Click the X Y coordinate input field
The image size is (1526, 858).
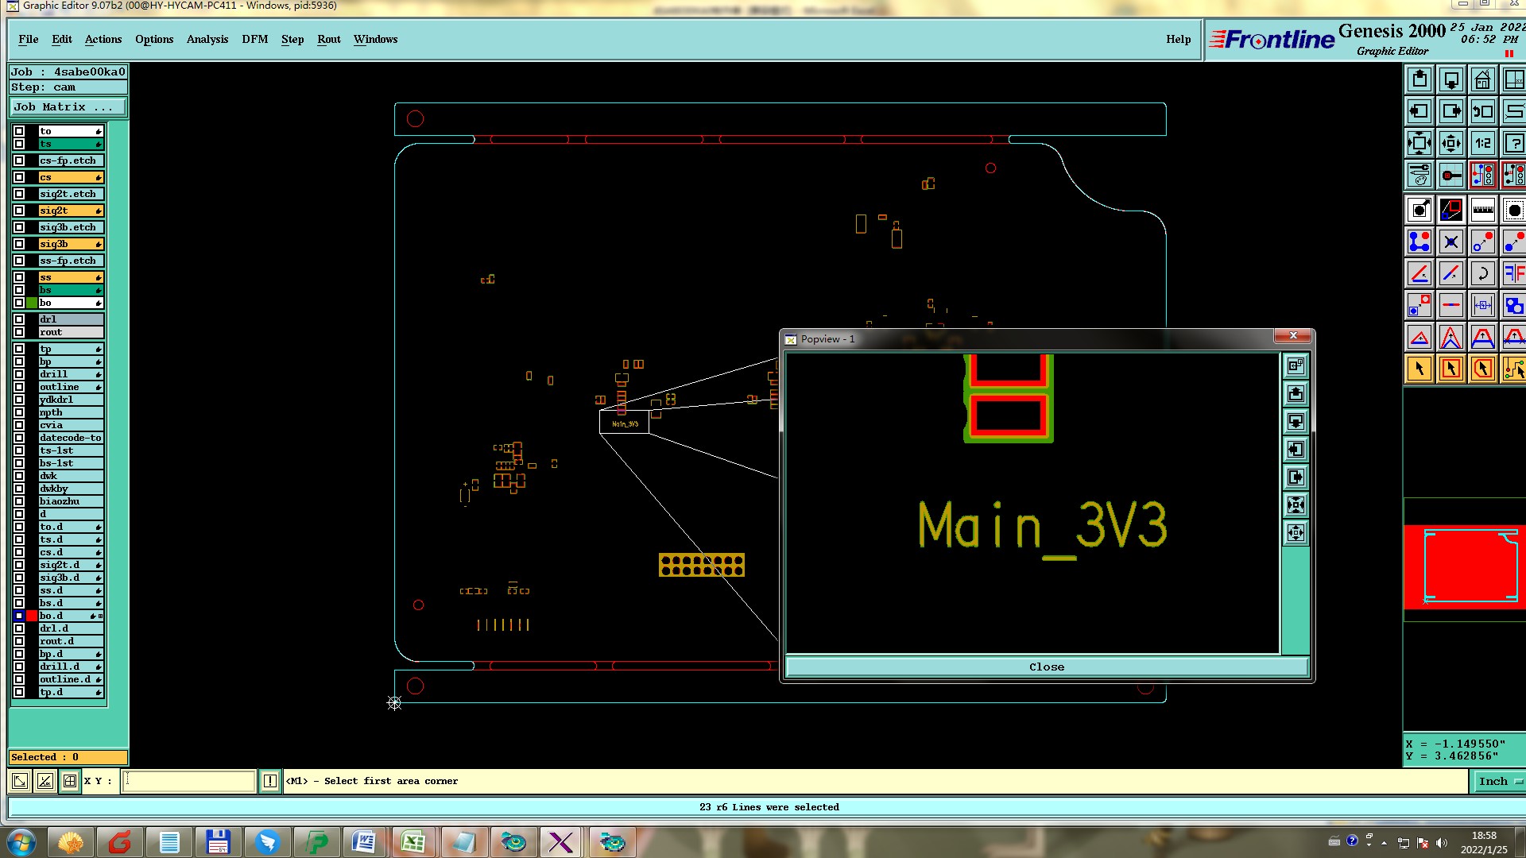click(189, 781)
